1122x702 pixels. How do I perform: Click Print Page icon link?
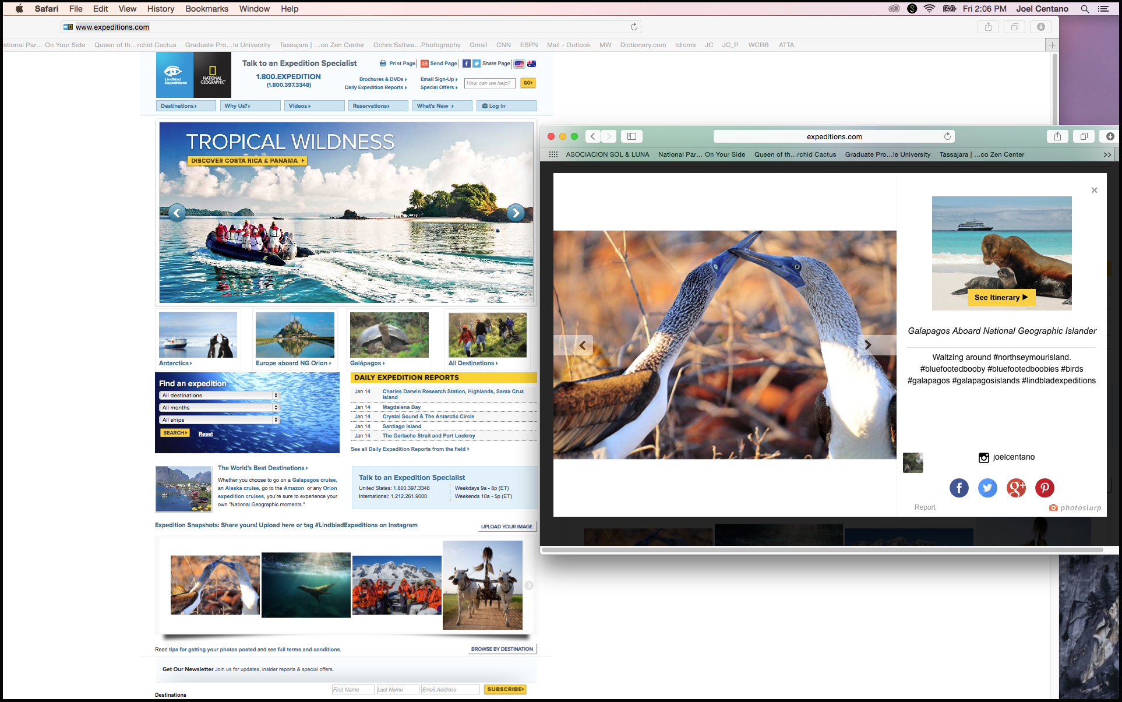(x=397, y=64)
